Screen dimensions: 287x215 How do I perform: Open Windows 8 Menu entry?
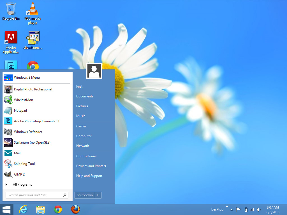(27, 78)
